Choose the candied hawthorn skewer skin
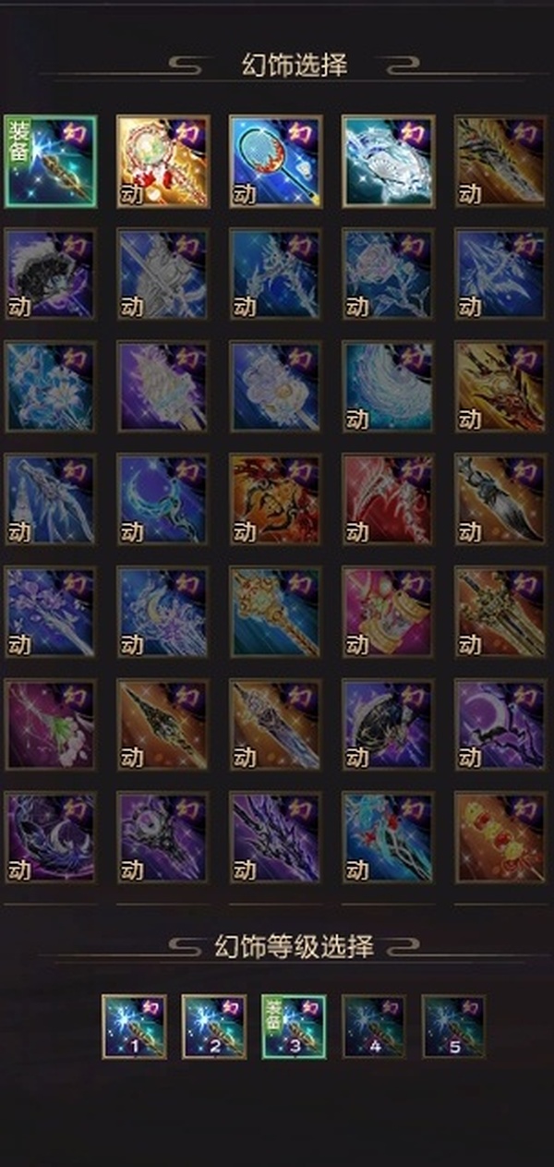This screenshot has width=554, height=1167. click(501, 837)
